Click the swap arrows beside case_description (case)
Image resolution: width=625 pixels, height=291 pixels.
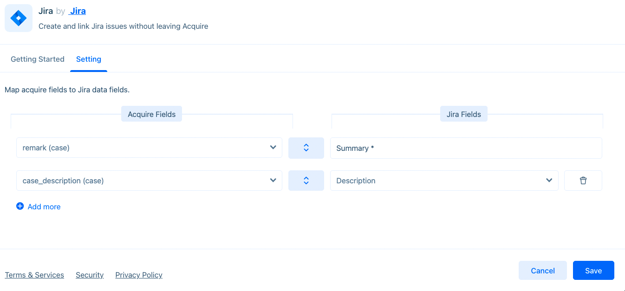[x=306, y=181]
